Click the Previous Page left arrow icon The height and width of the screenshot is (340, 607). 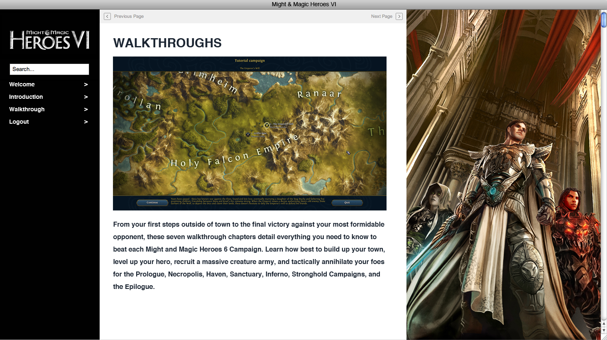click(x=107, y=16)
